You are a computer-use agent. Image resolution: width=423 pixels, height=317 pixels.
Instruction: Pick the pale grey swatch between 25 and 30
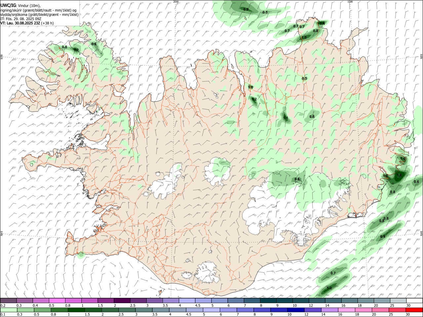398,300
